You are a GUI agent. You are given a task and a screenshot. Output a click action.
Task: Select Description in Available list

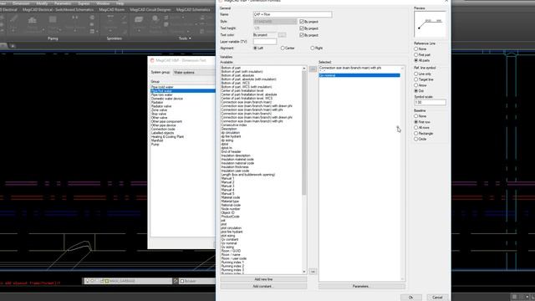(229, 129)
